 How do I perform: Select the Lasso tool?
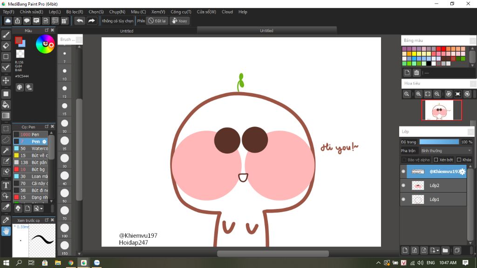(6, 140)
